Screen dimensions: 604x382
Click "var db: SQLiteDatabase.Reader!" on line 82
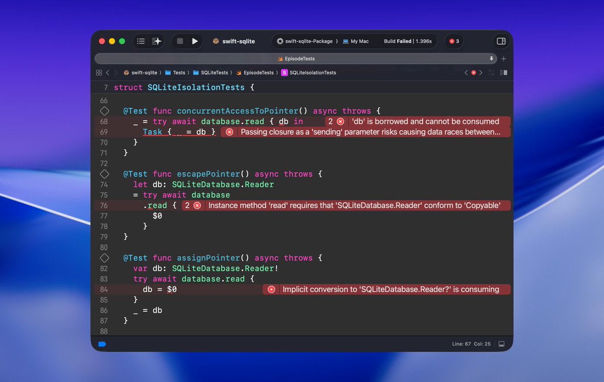(206, 268)
